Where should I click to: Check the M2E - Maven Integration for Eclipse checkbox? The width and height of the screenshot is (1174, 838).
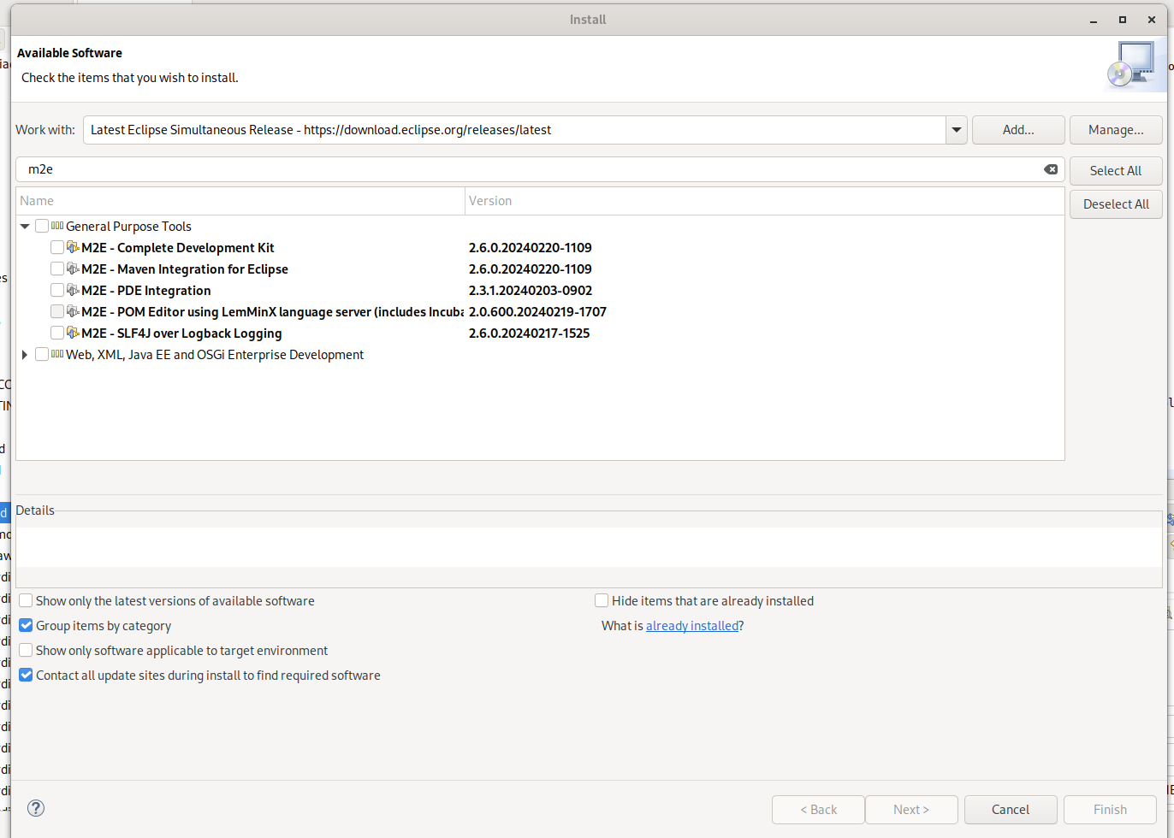(x=57, y=269)
